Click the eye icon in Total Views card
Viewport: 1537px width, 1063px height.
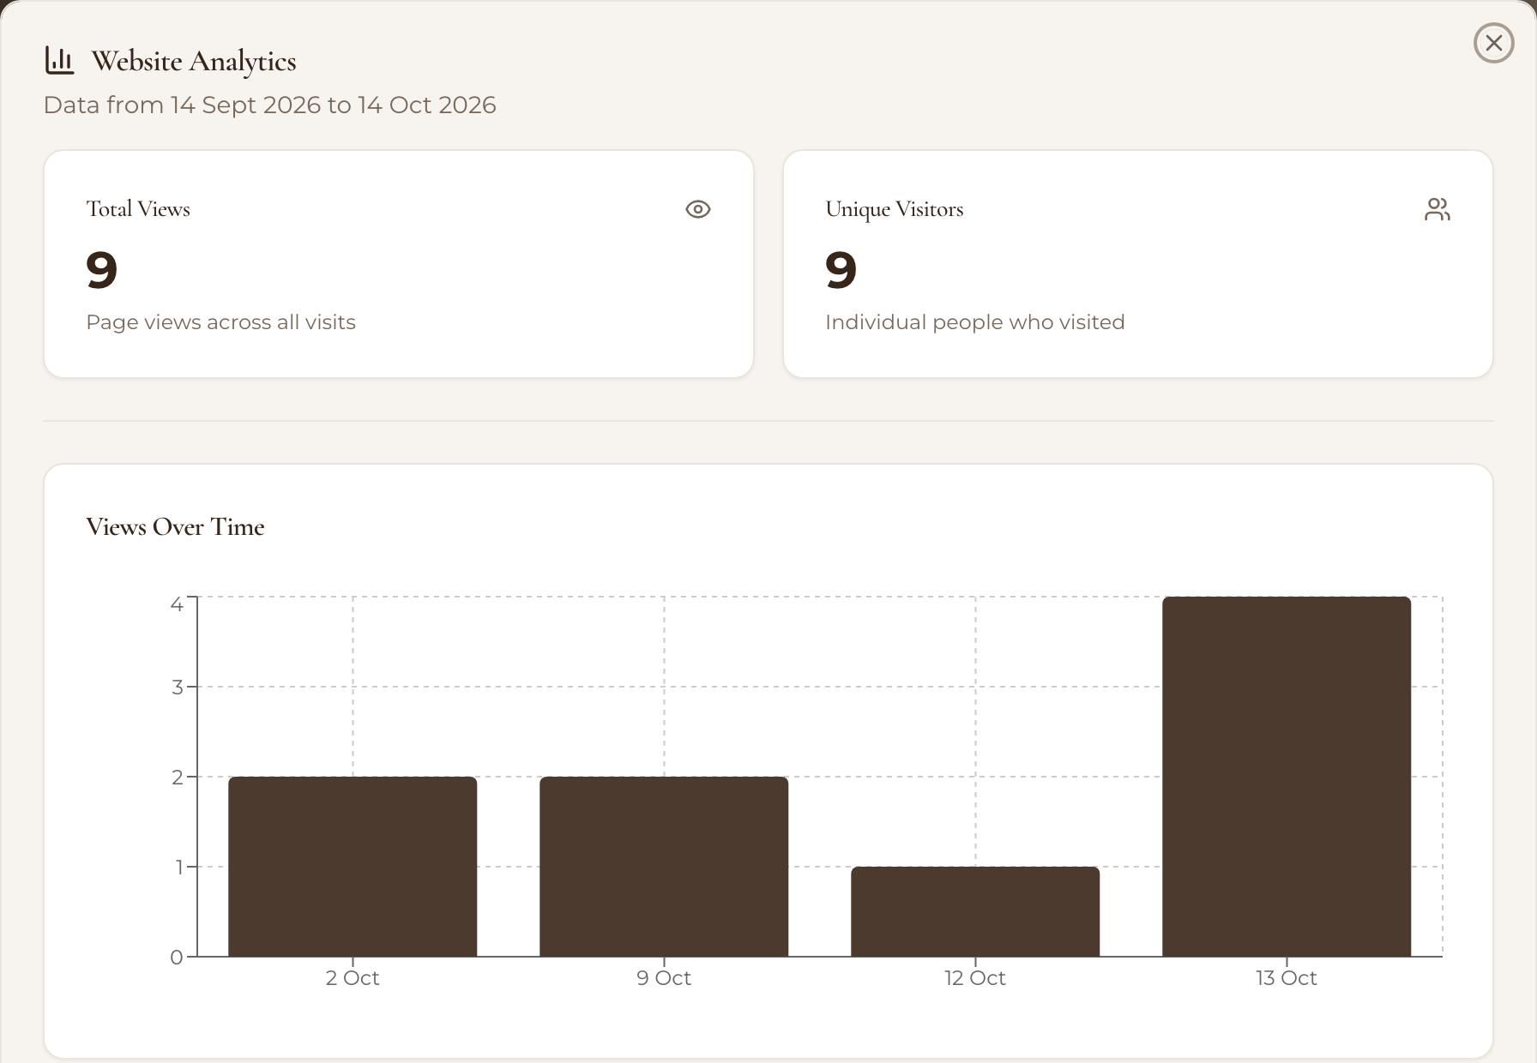click(698, 209)
